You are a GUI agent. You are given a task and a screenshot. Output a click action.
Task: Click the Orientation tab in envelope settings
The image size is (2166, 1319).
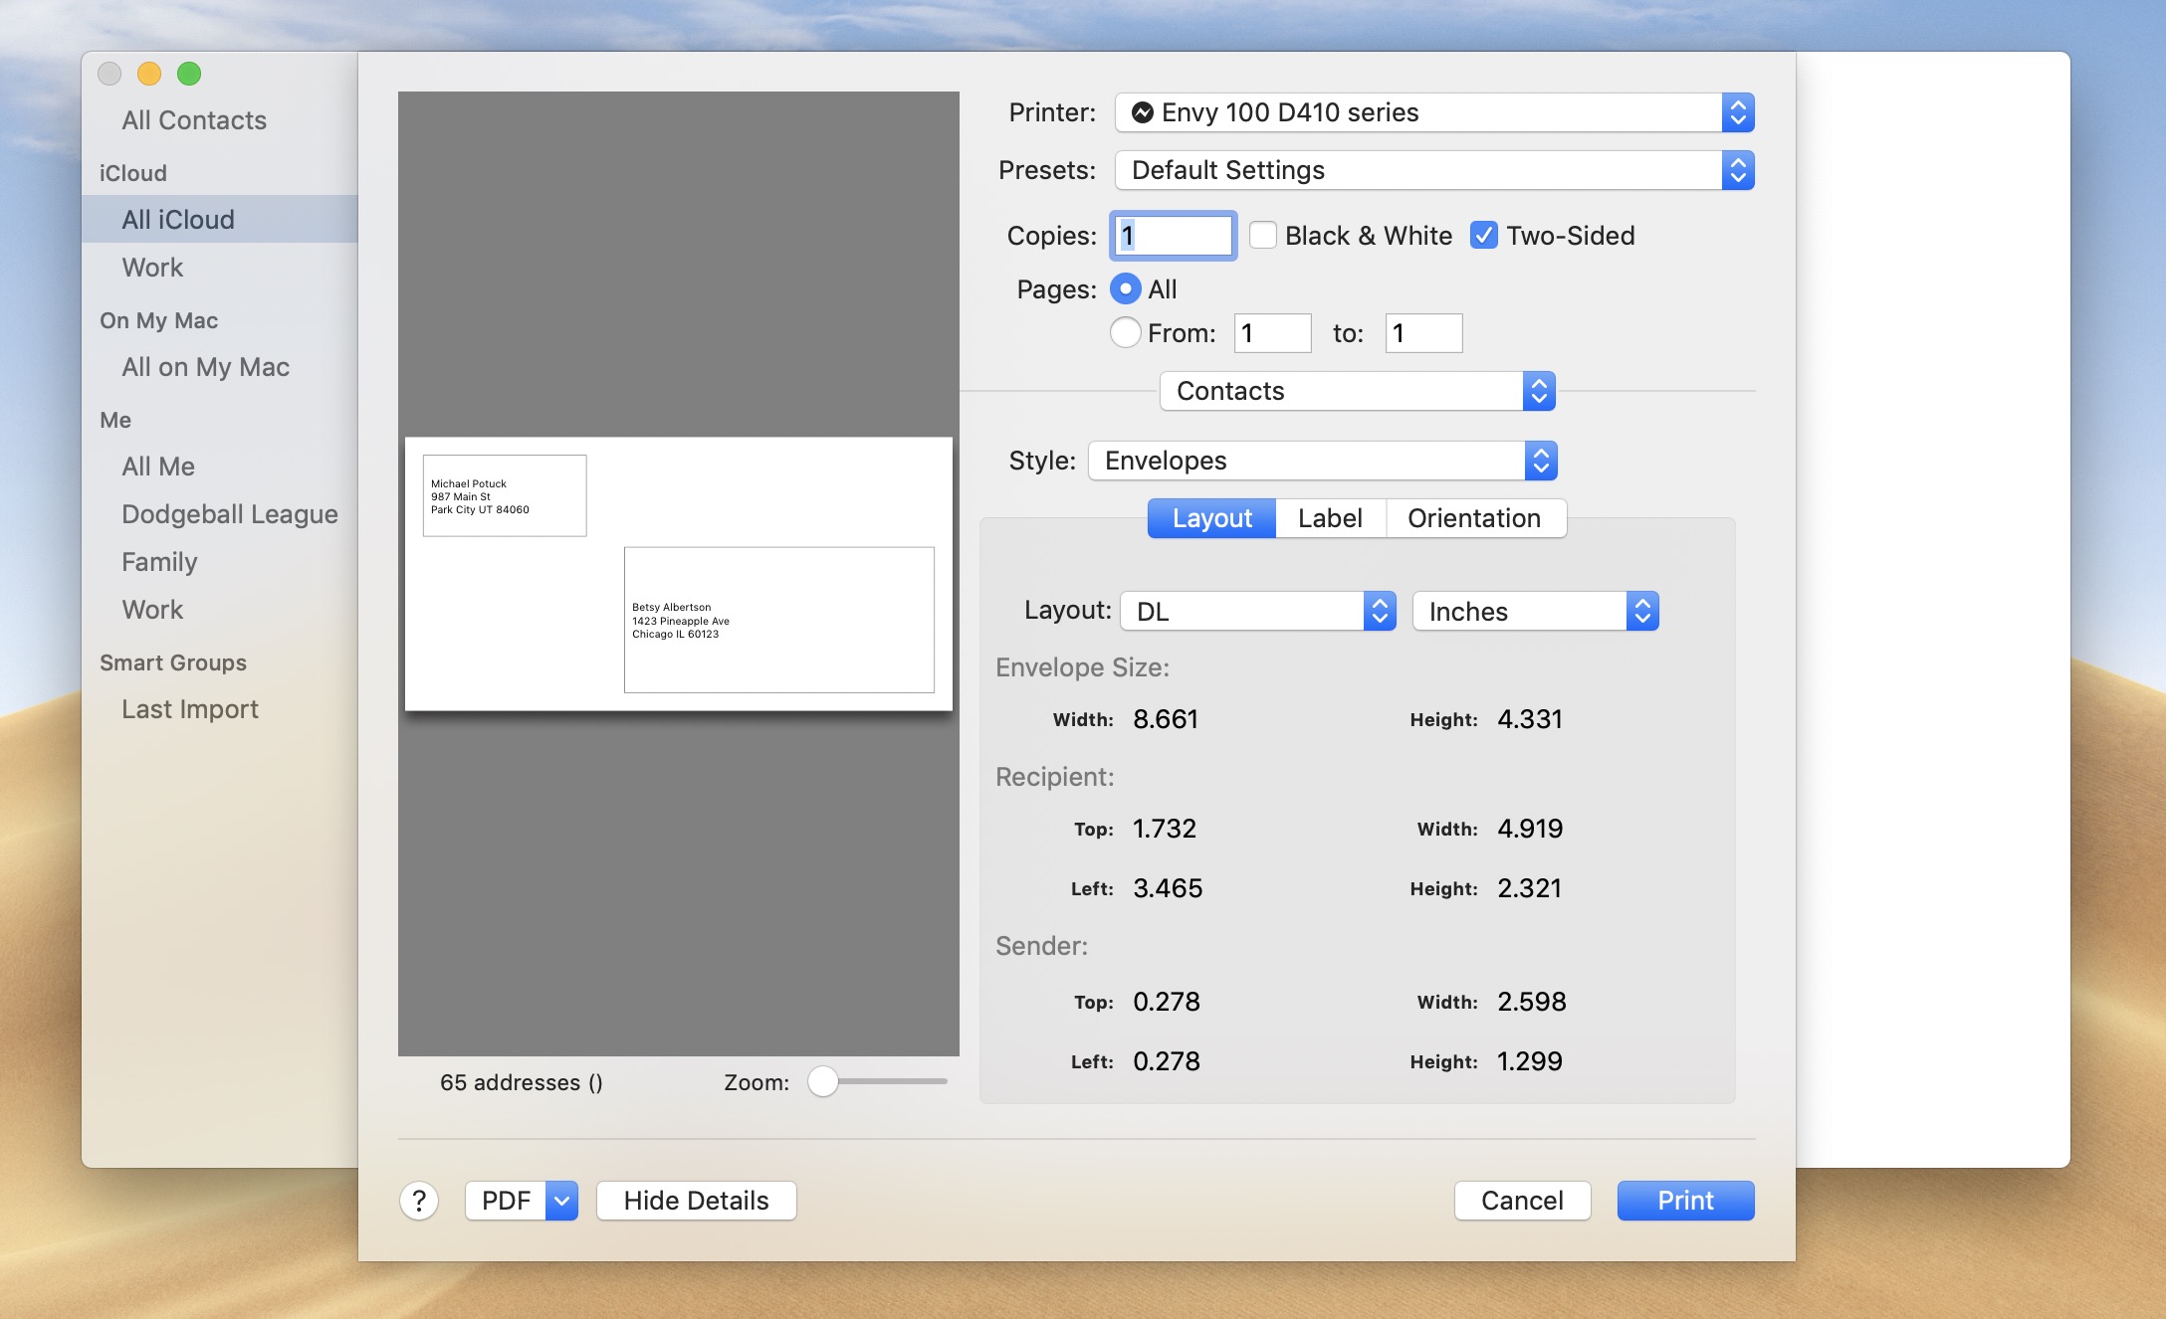[1473, 518]
